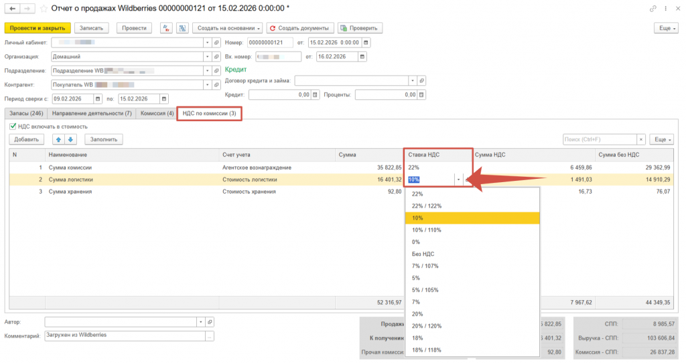The image size is (686, 363).
Task: Open Организация record with open button
Action: (x=214, y=57)
